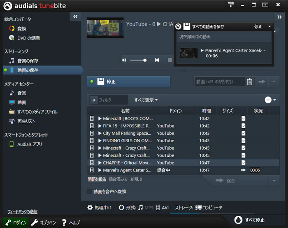Toggle checkbox for FIFA 15 row
288x228 pixels.
coord(244,126)
